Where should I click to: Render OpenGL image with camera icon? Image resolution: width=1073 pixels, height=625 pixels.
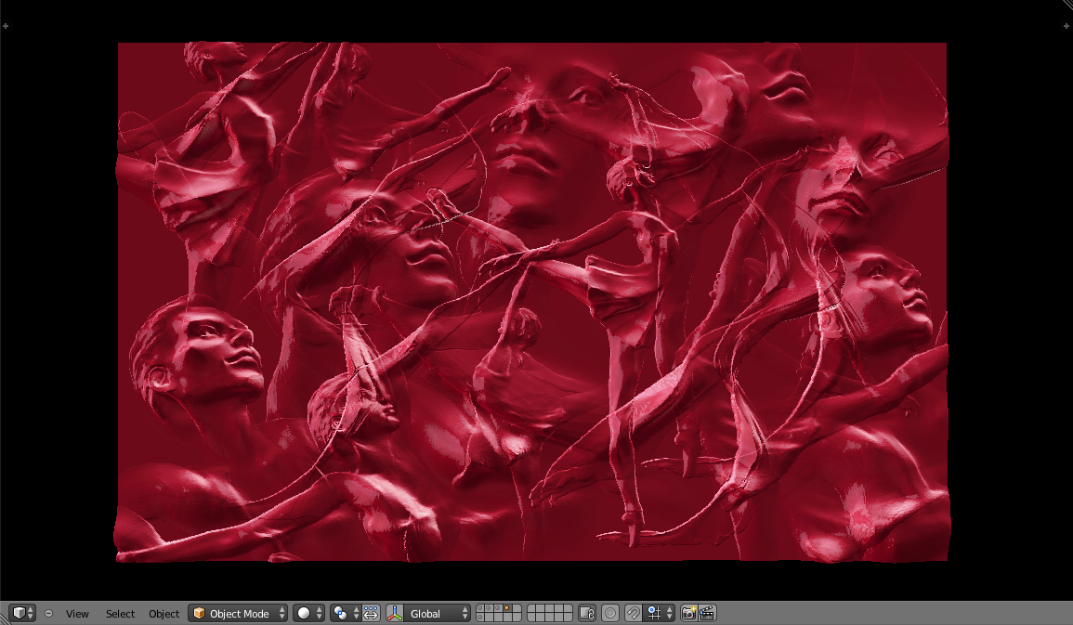pos(688,613)
